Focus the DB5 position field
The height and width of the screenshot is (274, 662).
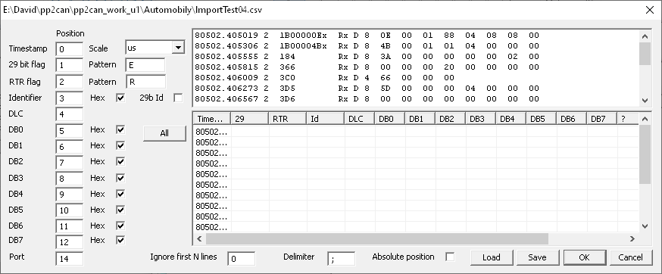click(x=69, y=210)
